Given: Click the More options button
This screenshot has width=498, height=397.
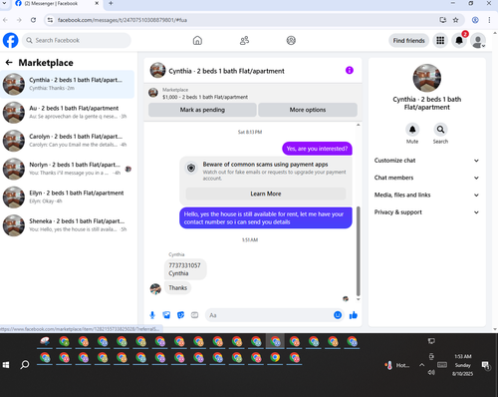Looking at the screenshot, I should 308,110.
